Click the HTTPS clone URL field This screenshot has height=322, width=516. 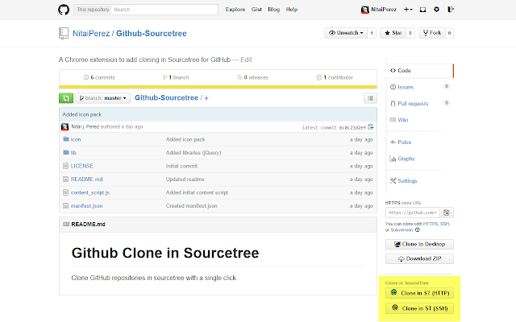[x=413, y=213]
